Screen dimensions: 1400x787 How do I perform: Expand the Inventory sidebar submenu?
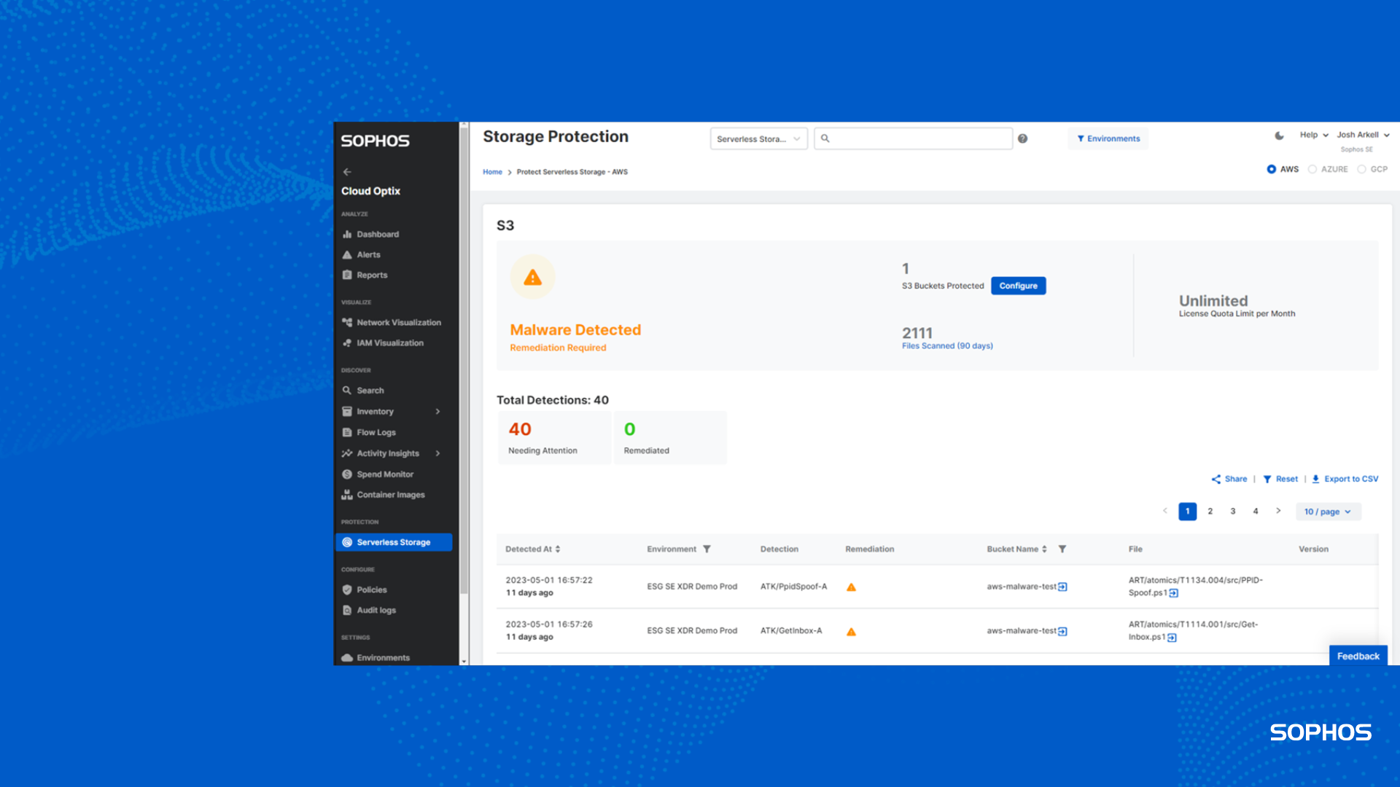coord(437,412)
